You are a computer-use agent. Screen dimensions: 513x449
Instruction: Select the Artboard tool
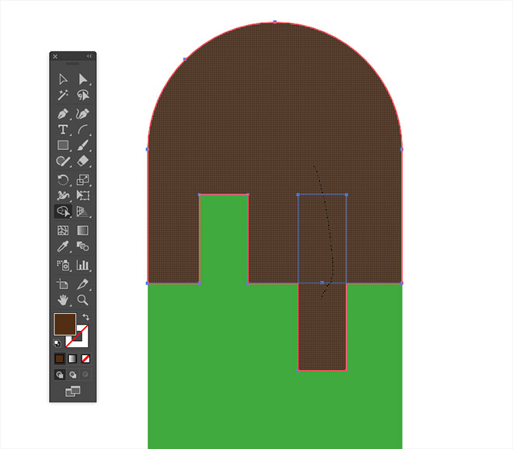[63, 284]
